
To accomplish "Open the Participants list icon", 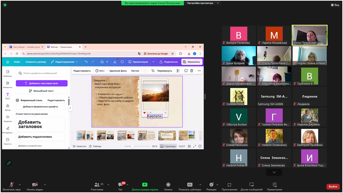I will point(97,185).
